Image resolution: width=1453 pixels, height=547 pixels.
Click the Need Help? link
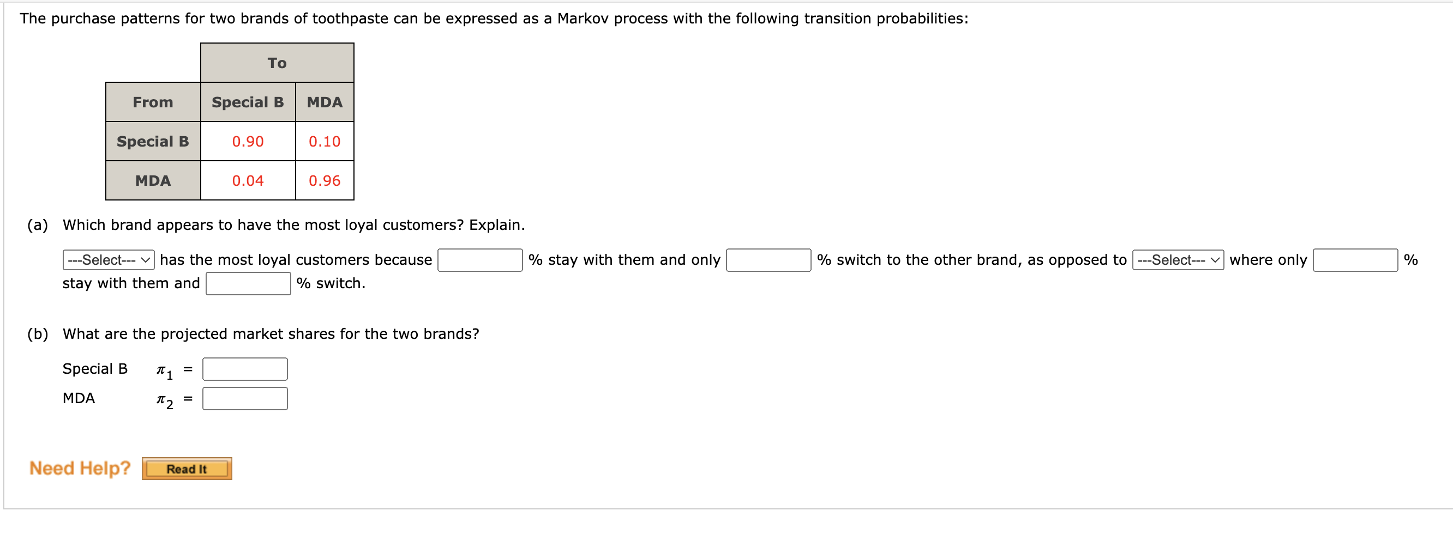(x=80, y=467)
